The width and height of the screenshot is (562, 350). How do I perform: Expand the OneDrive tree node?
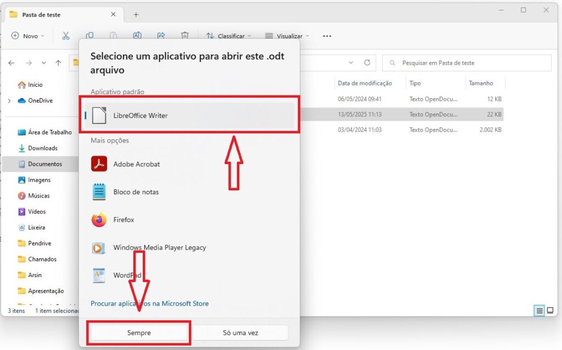9,101
